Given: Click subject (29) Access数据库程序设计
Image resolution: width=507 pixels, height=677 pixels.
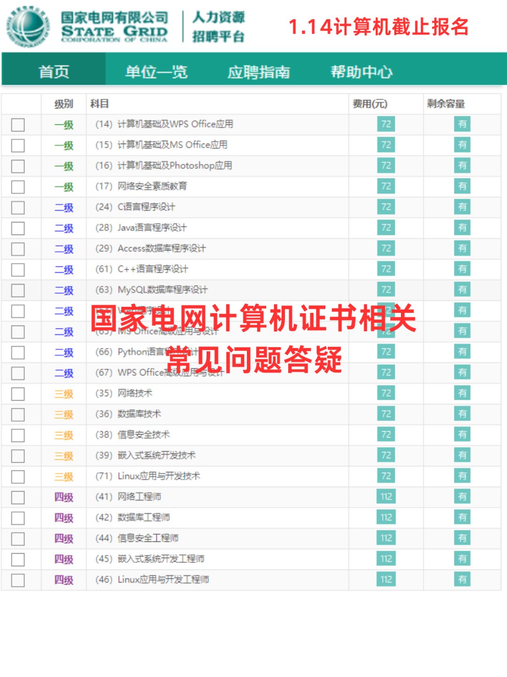Looking at the screenshot, I should pyautogui.click(x=151, y=248).
